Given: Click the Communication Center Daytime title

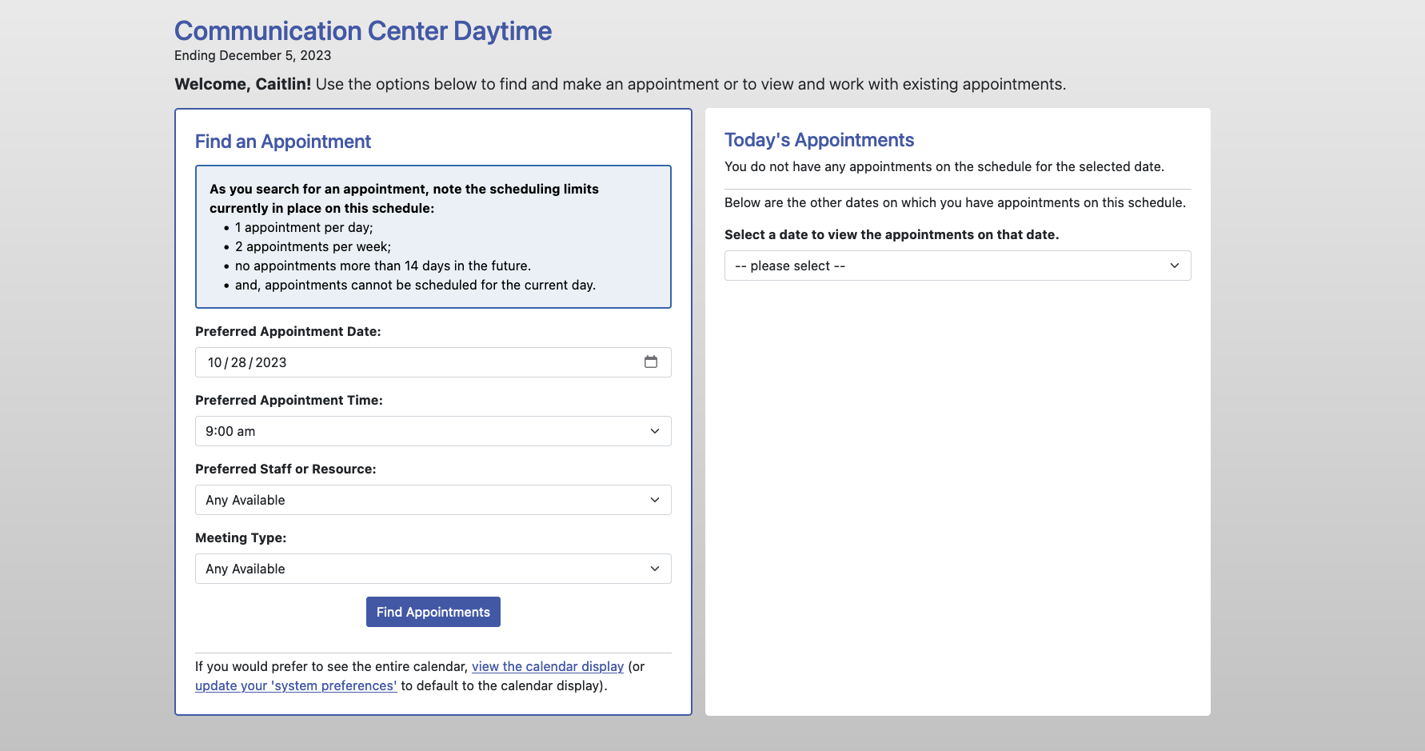Looking at the screenshot, I should tap(362, 30).
